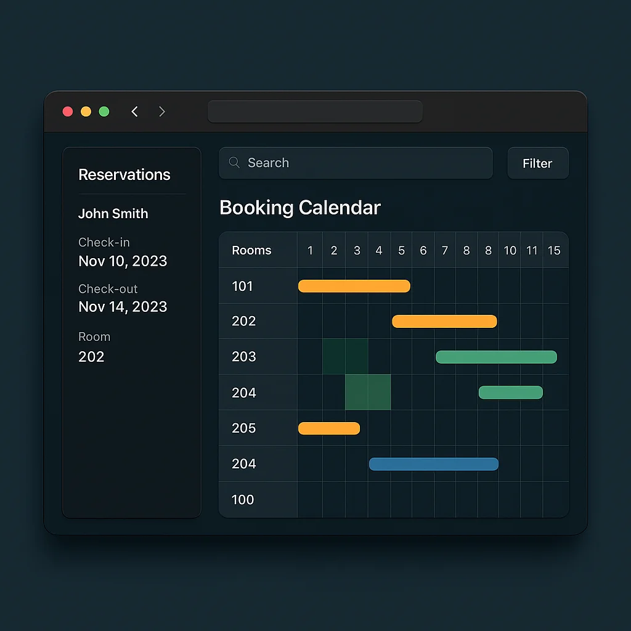Select the blue booking bar
The width and height of the screenshot is (631, 631).
pos(433,464)
